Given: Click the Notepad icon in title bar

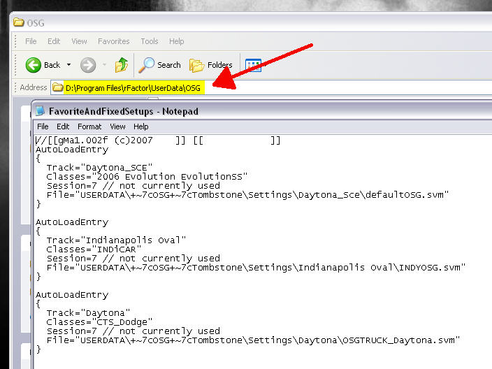Looking at the screenshot, I should click(x=40, y=110).
